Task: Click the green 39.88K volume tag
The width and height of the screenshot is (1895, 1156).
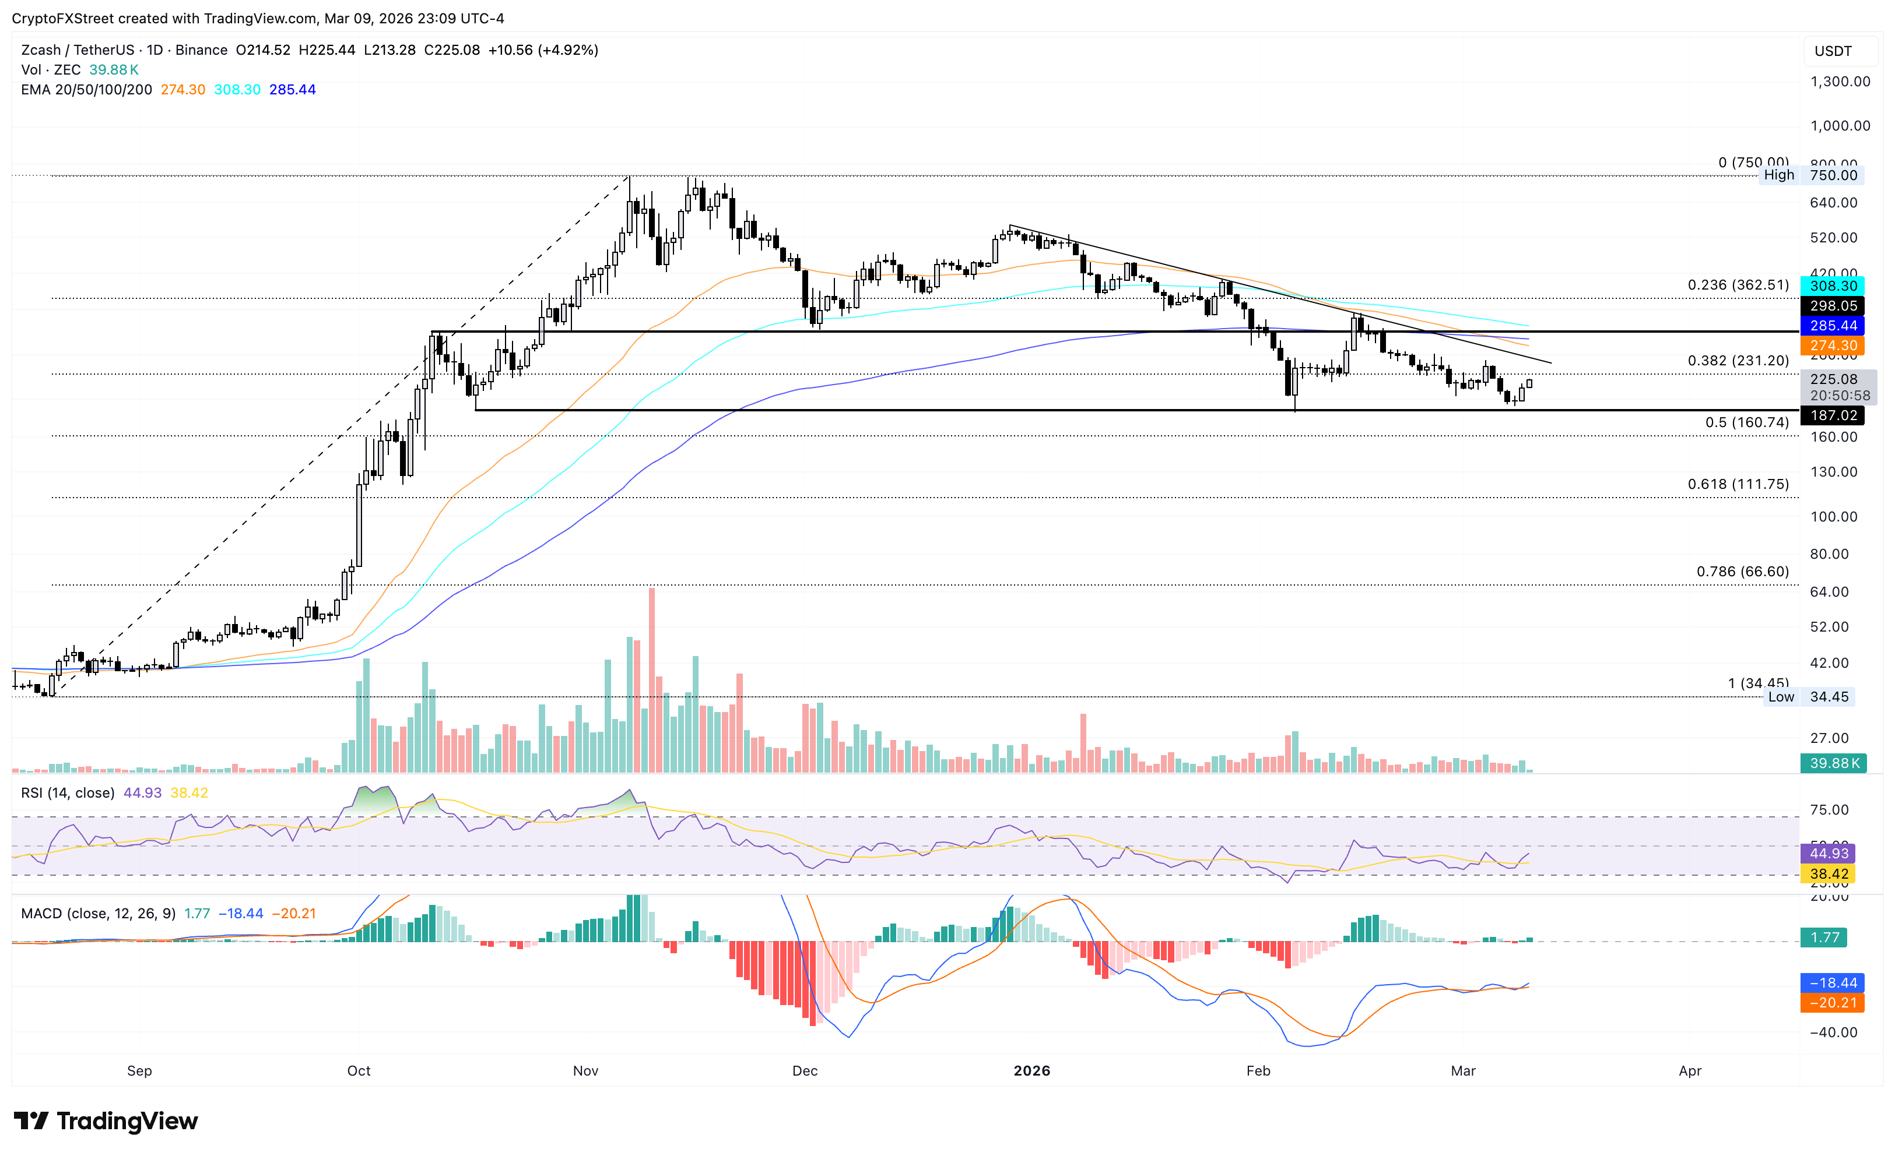Action: [1832, 763]
